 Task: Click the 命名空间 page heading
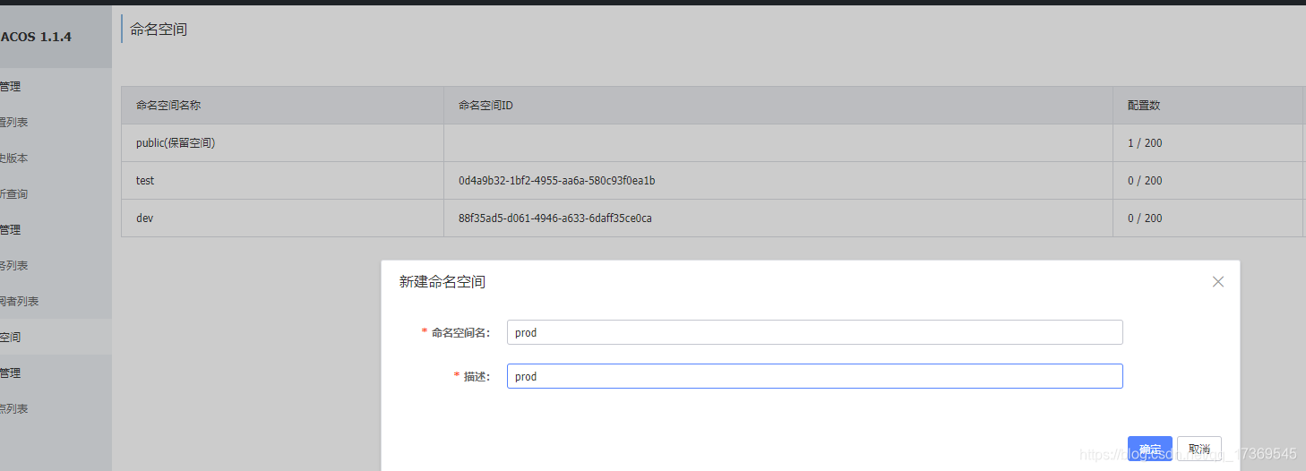point(159,30)
